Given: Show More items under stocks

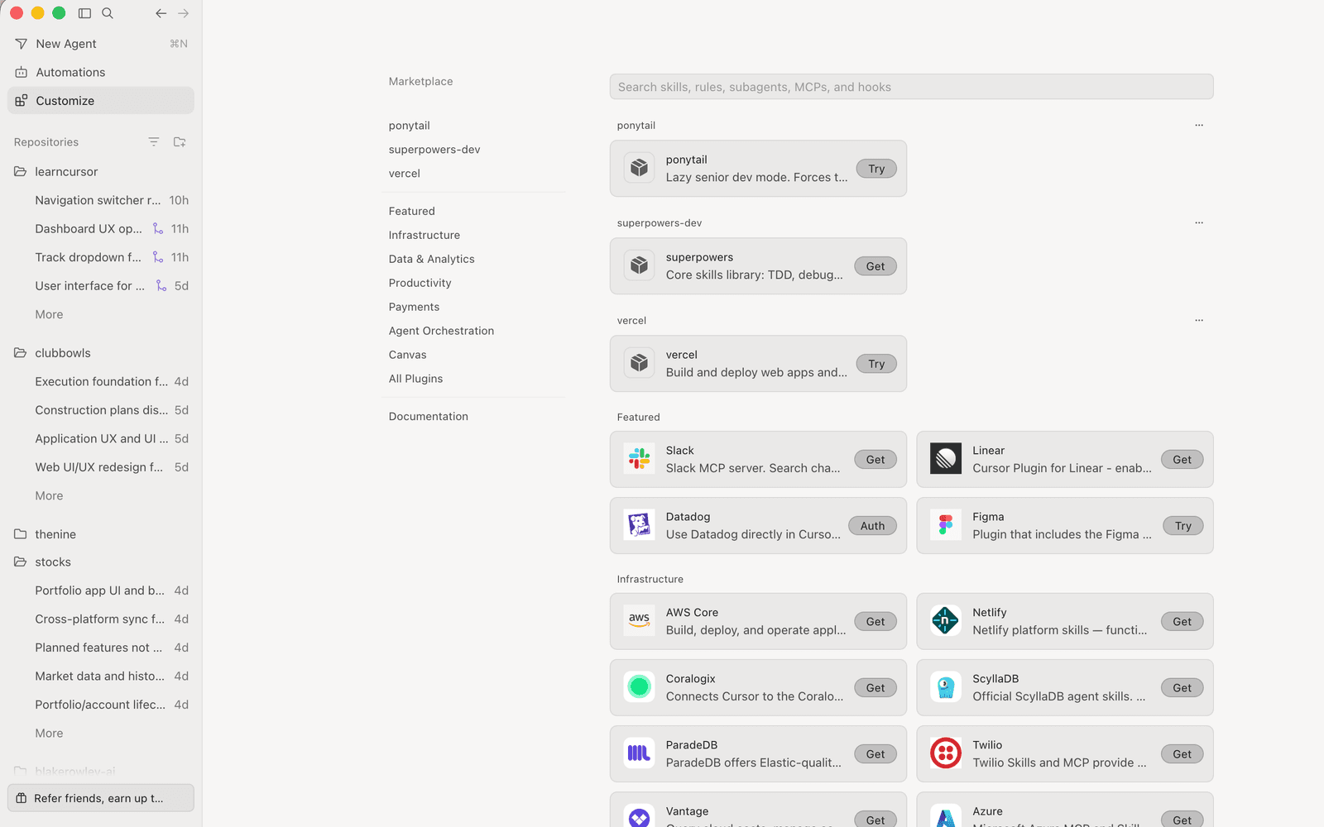Looking at the screenshot, I should 49,734.
